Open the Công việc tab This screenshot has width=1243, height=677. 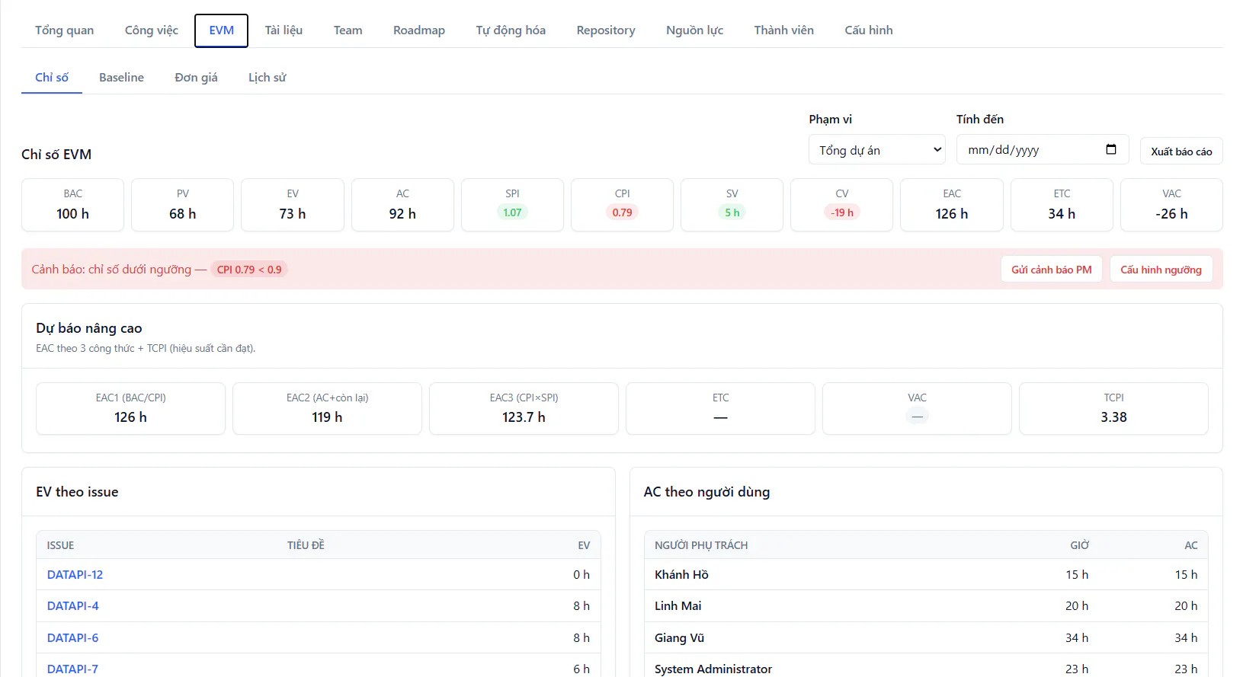click(x=152, y=30)
